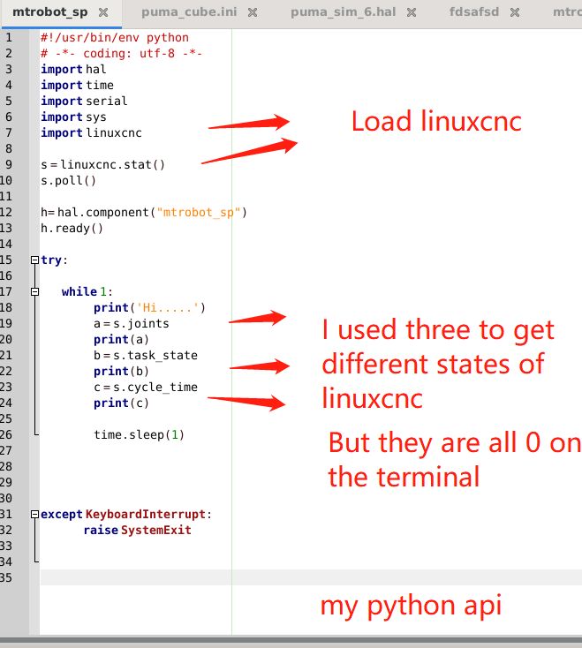
Task: Open the puma_cube.ini tab
Action: point(189,12)
